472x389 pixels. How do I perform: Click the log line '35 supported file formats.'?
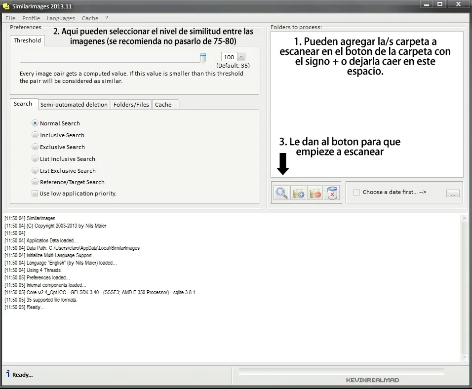[40, 300]
